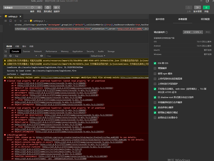Open the 2.12.2 base library version dropdown
214x161 pixels.
(x=193, y=32)
